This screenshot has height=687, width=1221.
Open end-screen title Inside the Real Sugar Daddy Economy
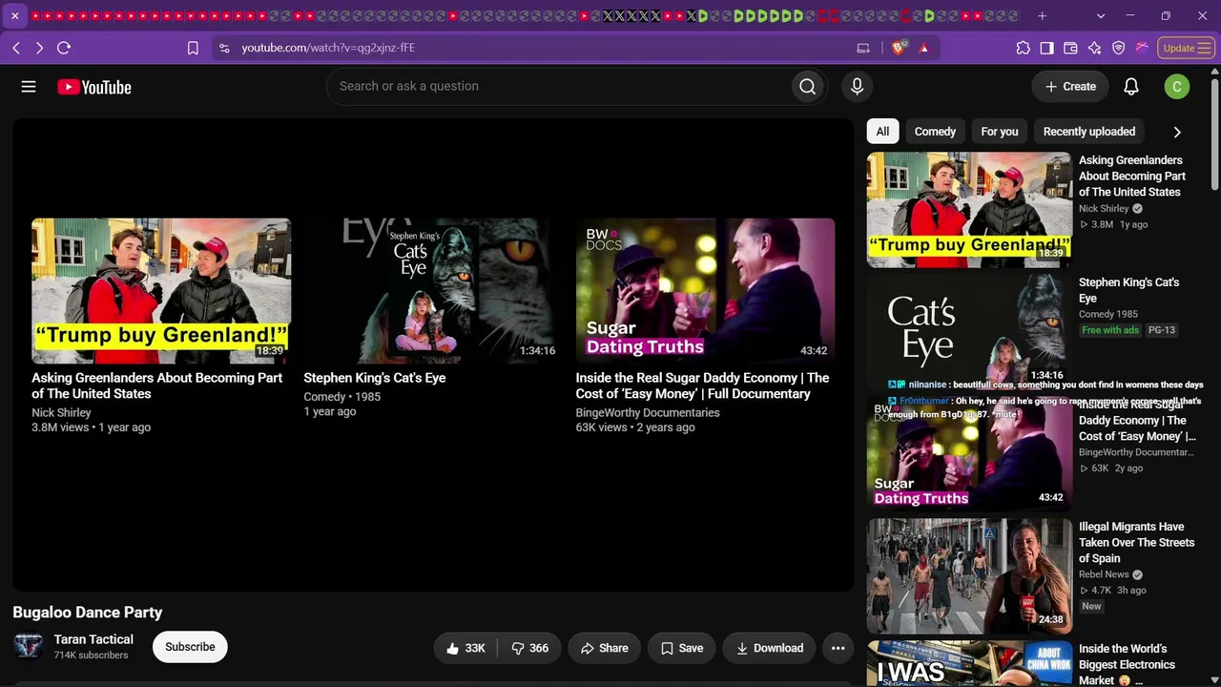point(702,385)
